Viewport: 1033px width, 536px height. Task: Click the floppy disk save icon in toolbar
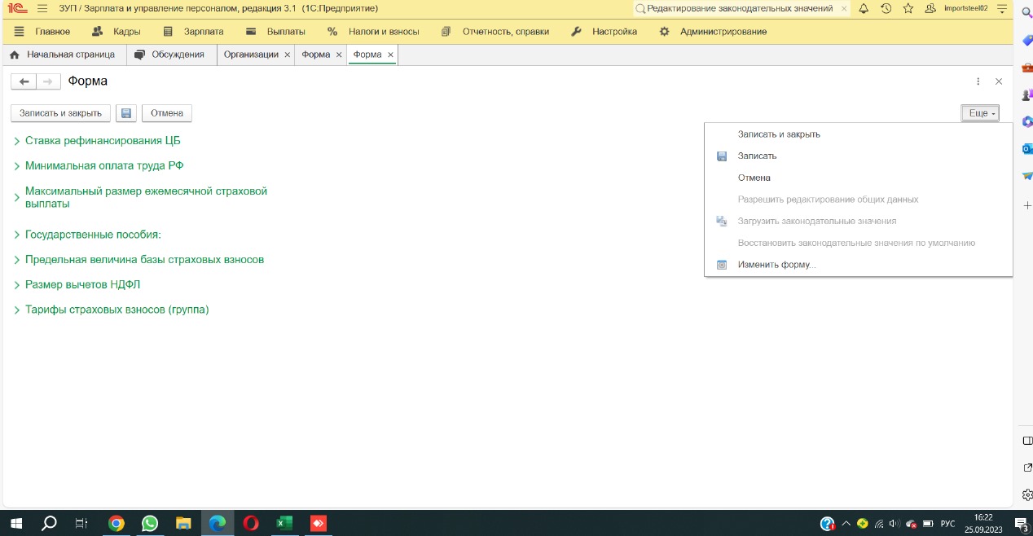click(126, 113)
